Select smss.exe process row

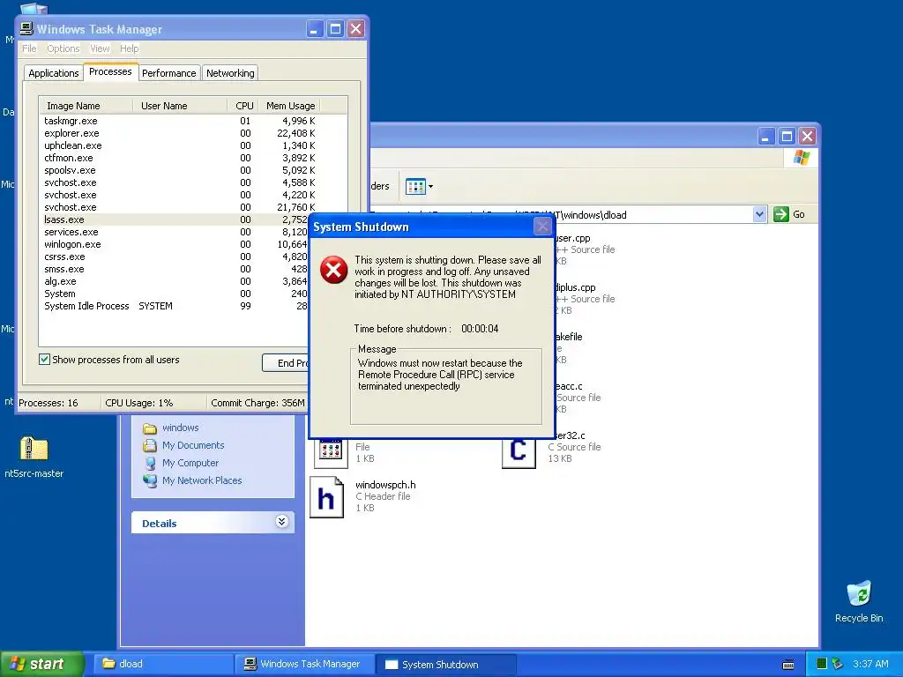(175, 269)
